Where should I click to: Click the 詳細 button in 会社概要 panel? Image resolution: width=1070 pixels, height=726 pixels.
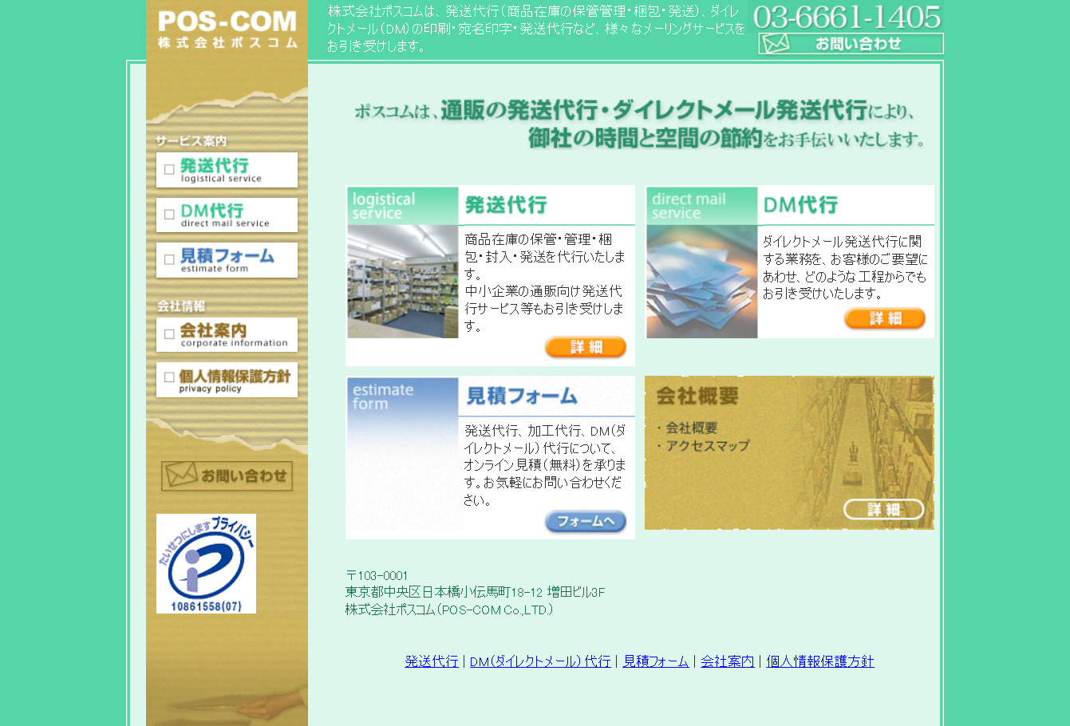click(x=884, y=510)
